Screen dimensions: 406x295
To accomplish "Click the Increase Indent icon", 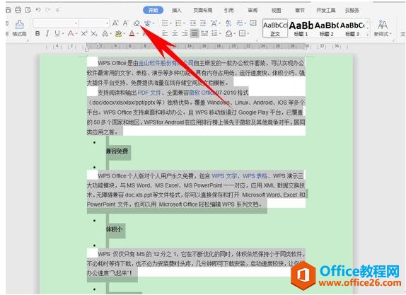I will coord(203,23).
